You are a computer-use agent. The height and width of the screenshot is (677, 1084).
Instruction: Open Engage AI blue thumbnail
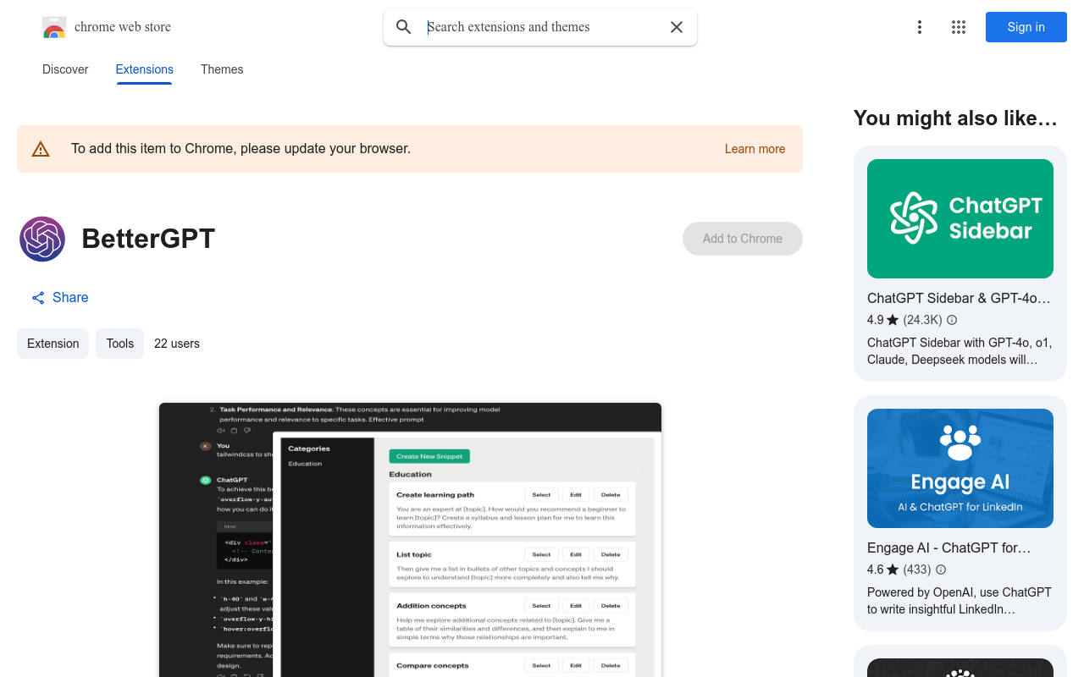click(960, 468)
